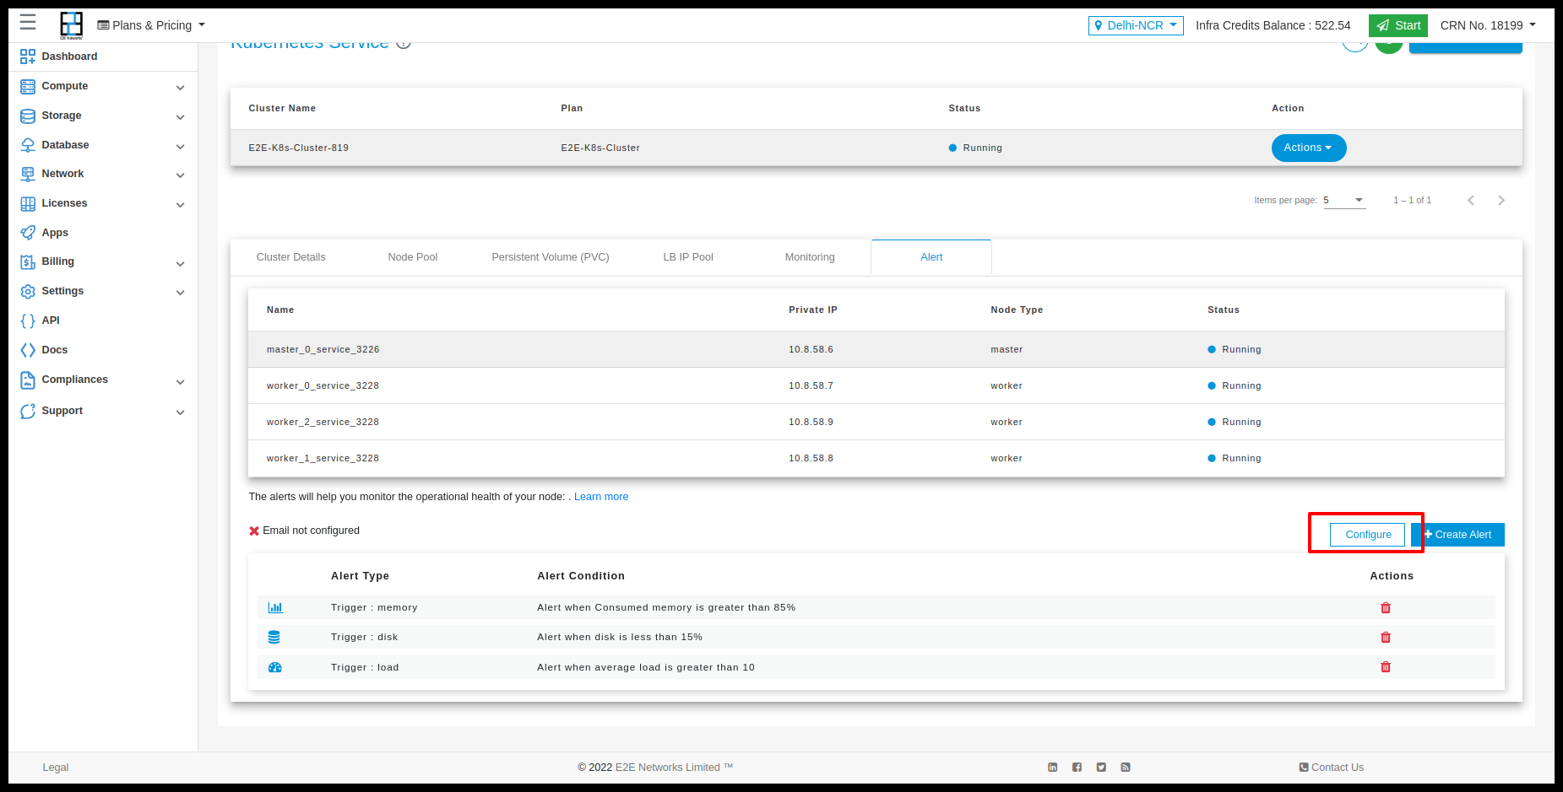Select the worker_0_service_3228 node row

pos(876,385)
